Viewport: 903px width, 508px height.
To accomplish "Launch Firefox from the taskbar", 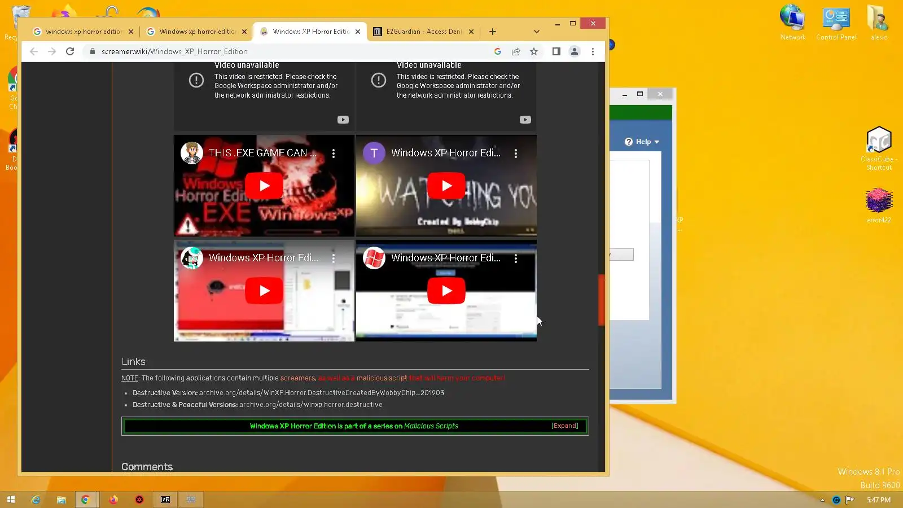I will coord(113,500).
